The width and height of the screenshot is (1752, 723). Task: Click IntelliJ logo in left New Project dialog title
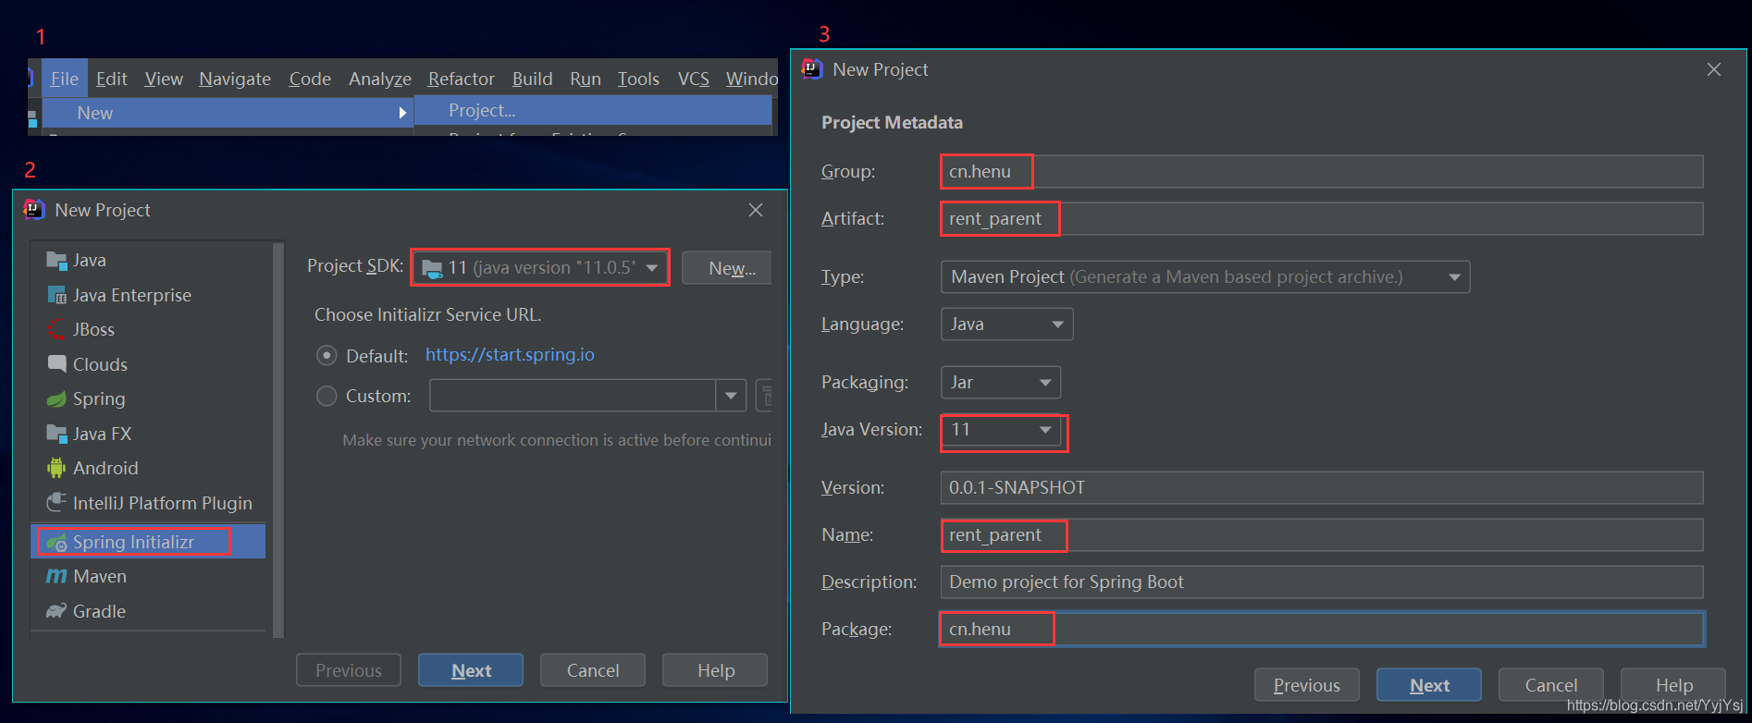[34, 210]
